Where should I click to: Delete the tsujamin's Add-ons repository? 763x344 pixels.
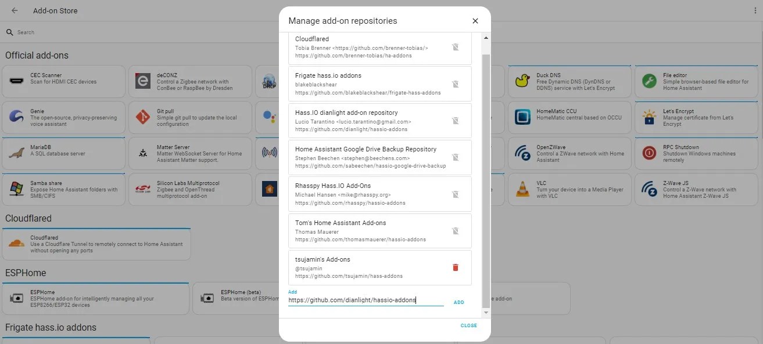coord(456,267)
